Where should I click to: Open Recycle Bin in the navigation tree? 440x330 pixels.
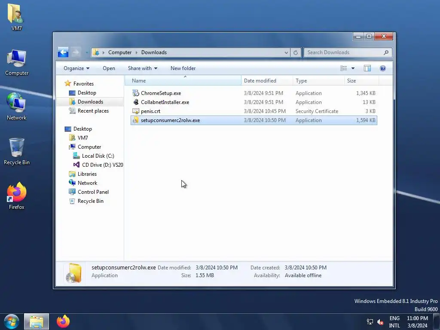[90, 201]
